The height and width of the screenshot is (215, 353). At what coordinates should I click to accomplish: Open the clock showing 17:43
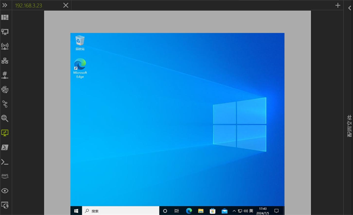262,211
